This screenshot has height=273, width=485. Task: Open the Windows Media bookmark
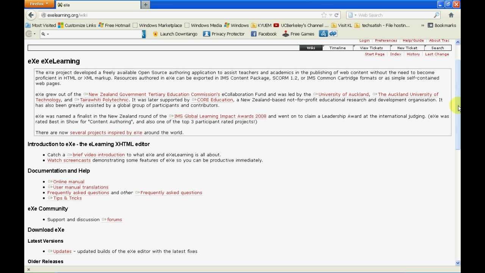click(203, 25)
